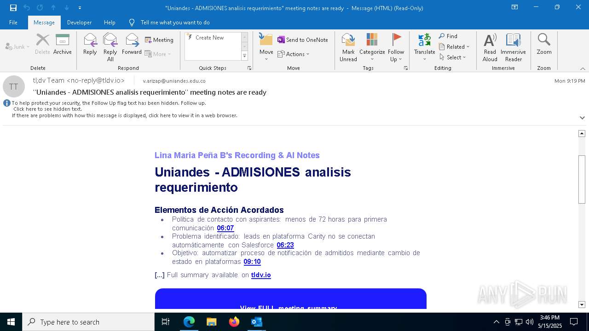
Task: Click the TT sender avatar
Action: [x=14, y=86]
